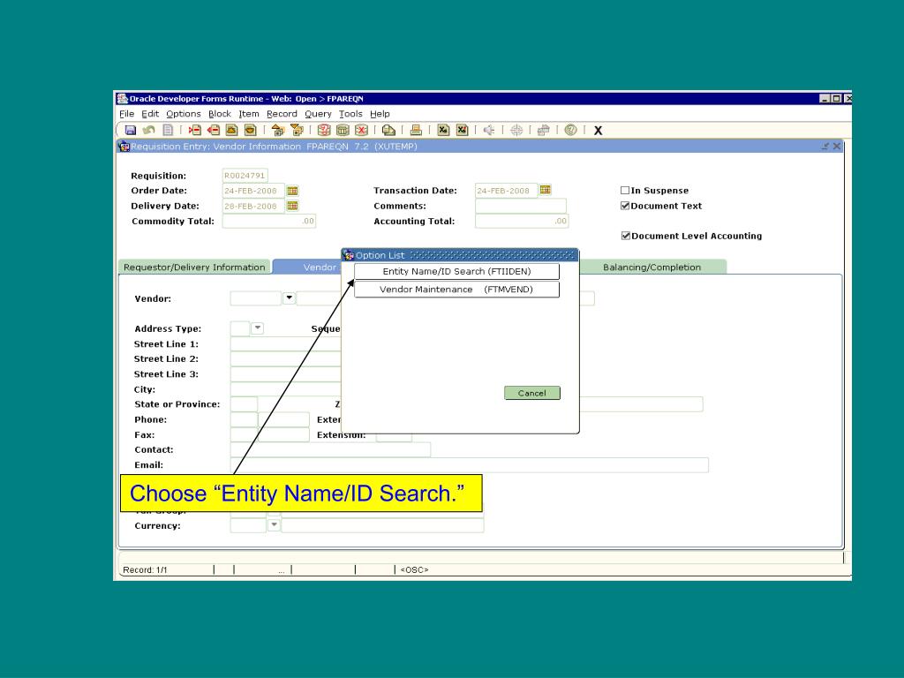Viewport: 904px width, 678px height.
Task: Open the Options menu
Action: pyautogui.click(x=184, y=114)
